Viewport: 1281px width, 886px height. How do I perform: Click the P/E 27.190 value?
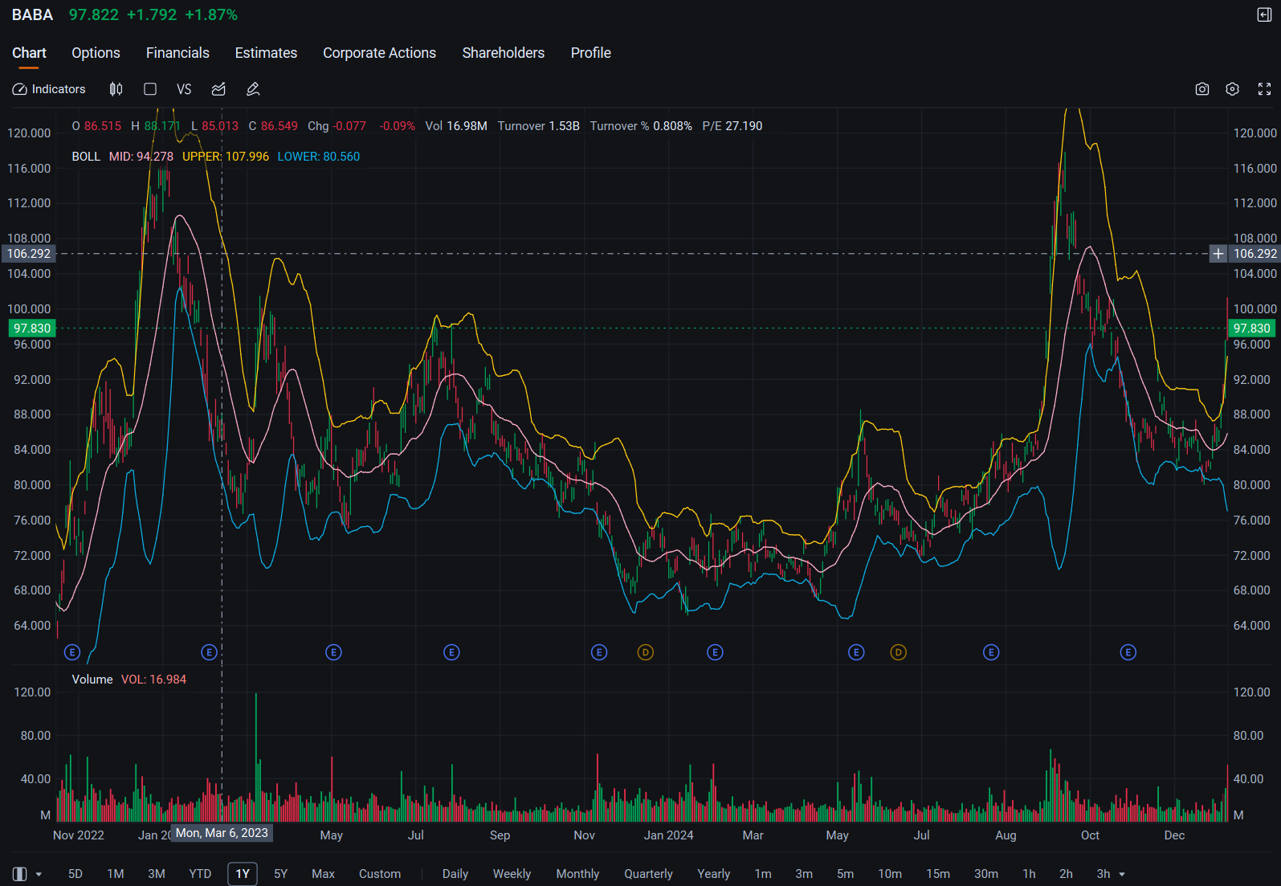tap(732, 126)
